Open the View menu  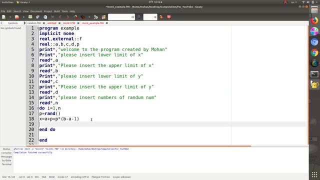tap(25, 11)
